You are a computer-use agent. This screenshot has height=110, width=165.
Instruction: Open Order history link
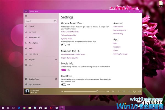pos(118,34)
